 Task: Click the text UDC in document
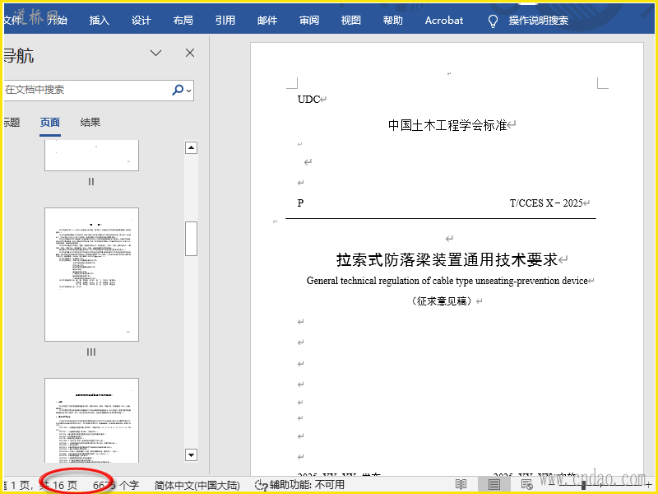click(308, 100)
